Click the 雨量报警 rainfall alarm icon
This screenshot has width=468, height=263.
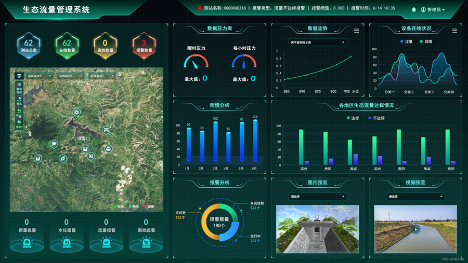[x=27, y=242]
